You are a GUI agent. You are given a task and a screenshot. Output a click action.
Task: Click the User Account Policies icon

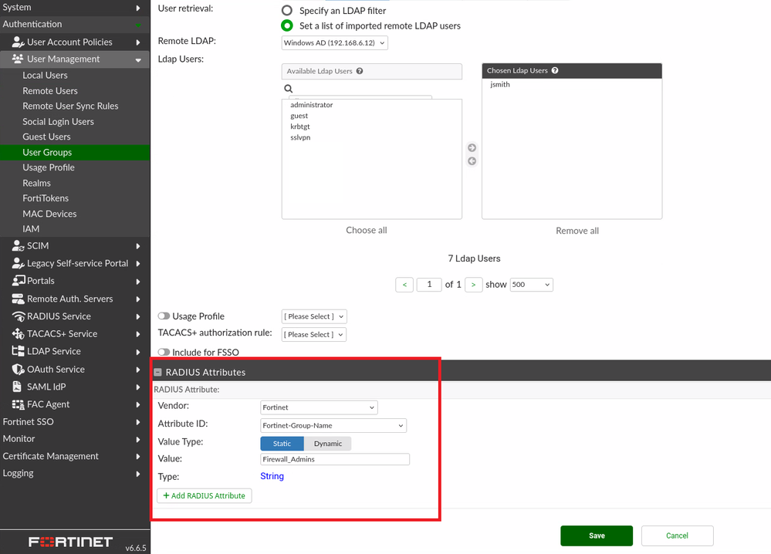19,42
